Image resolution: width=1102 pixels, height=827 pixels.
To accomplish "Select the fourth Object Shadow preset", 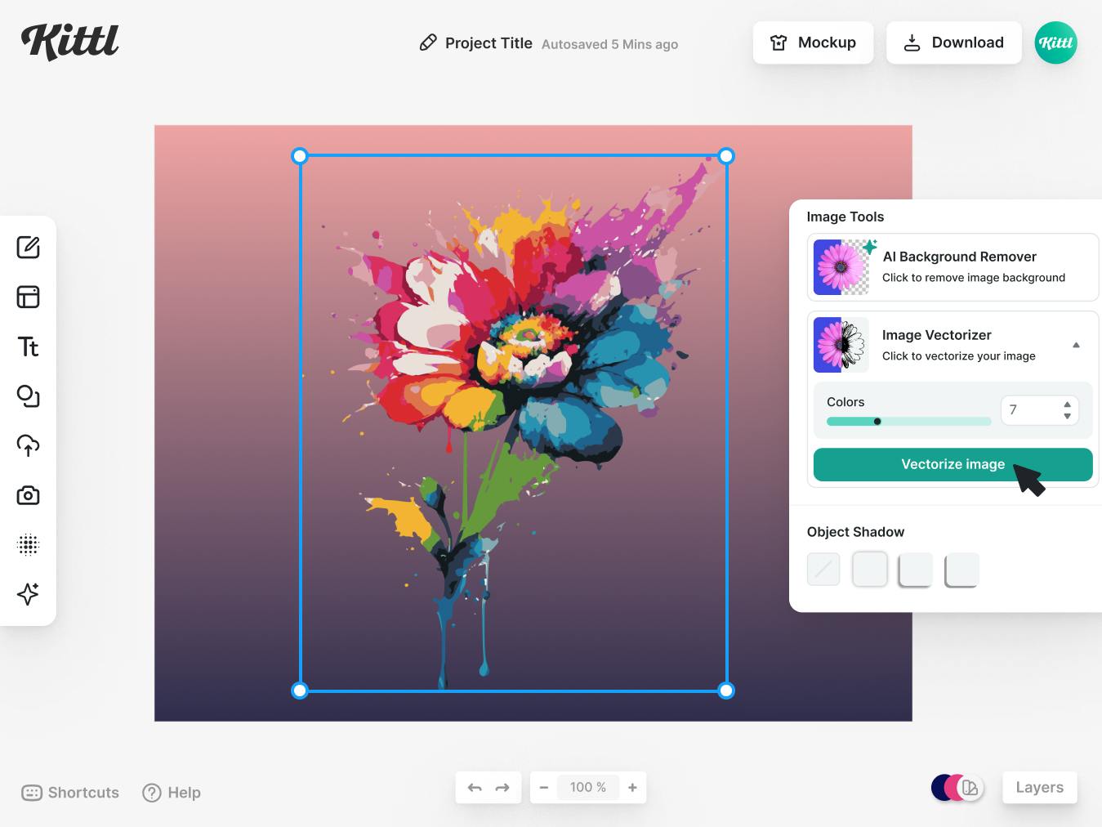I will (961, 569).
